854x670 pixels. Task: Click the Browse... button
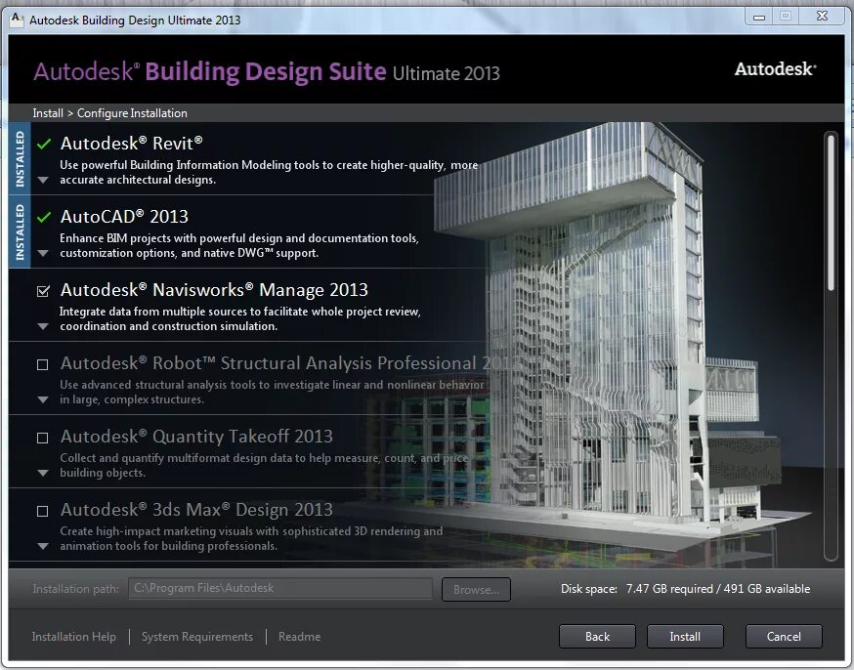(476, 590)
